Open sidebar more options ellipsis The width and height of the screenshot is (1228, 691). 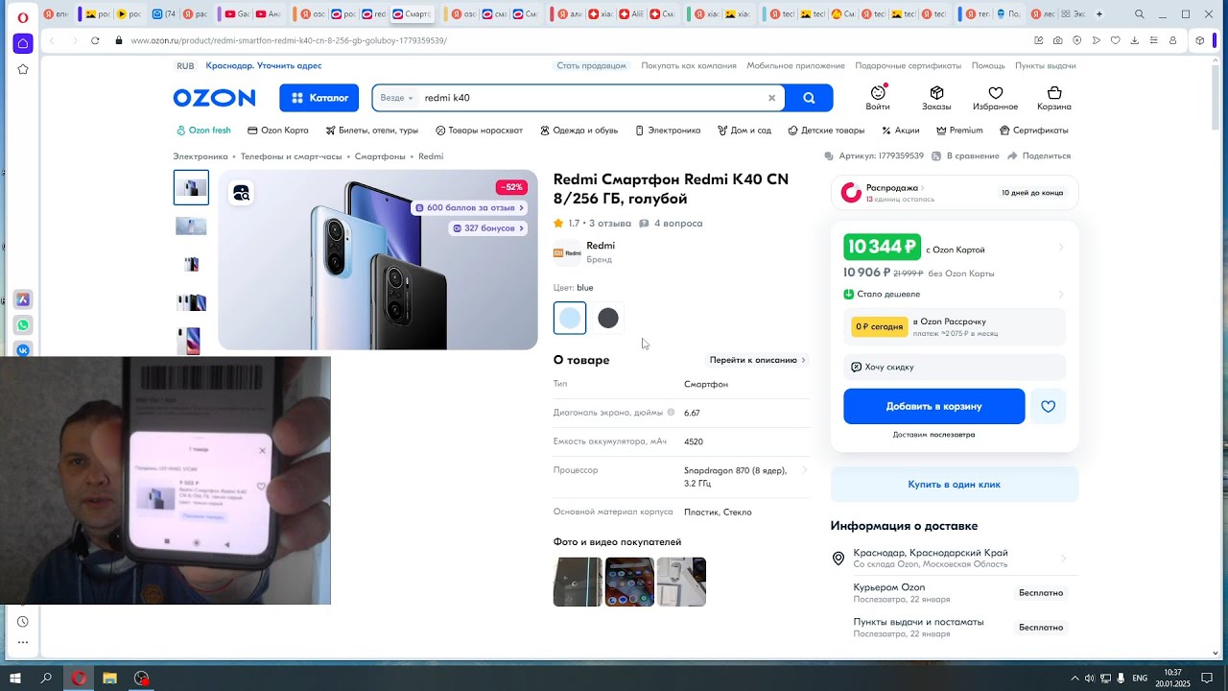[x=23, y=643]
